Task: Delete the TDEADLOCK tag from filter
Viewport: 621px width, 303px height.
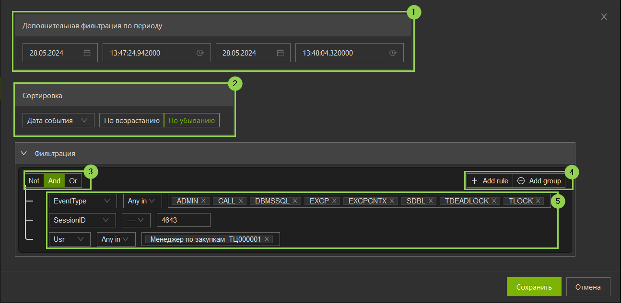Action: [x=494, y=201]
